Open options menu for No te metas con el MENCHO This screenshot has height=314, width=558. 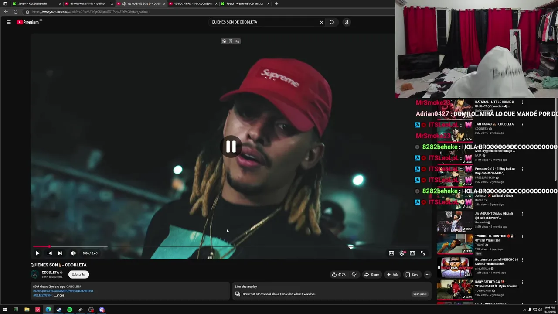click(523, 260)
